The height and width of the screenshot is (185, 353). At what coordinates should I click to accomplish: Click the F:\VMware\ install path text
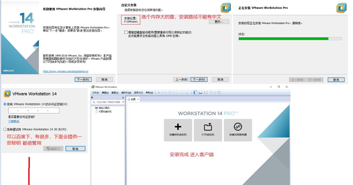point(131,22)
